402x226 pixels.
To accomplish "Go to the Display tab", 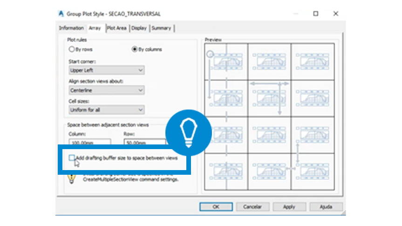I will [x=139, y=28].
